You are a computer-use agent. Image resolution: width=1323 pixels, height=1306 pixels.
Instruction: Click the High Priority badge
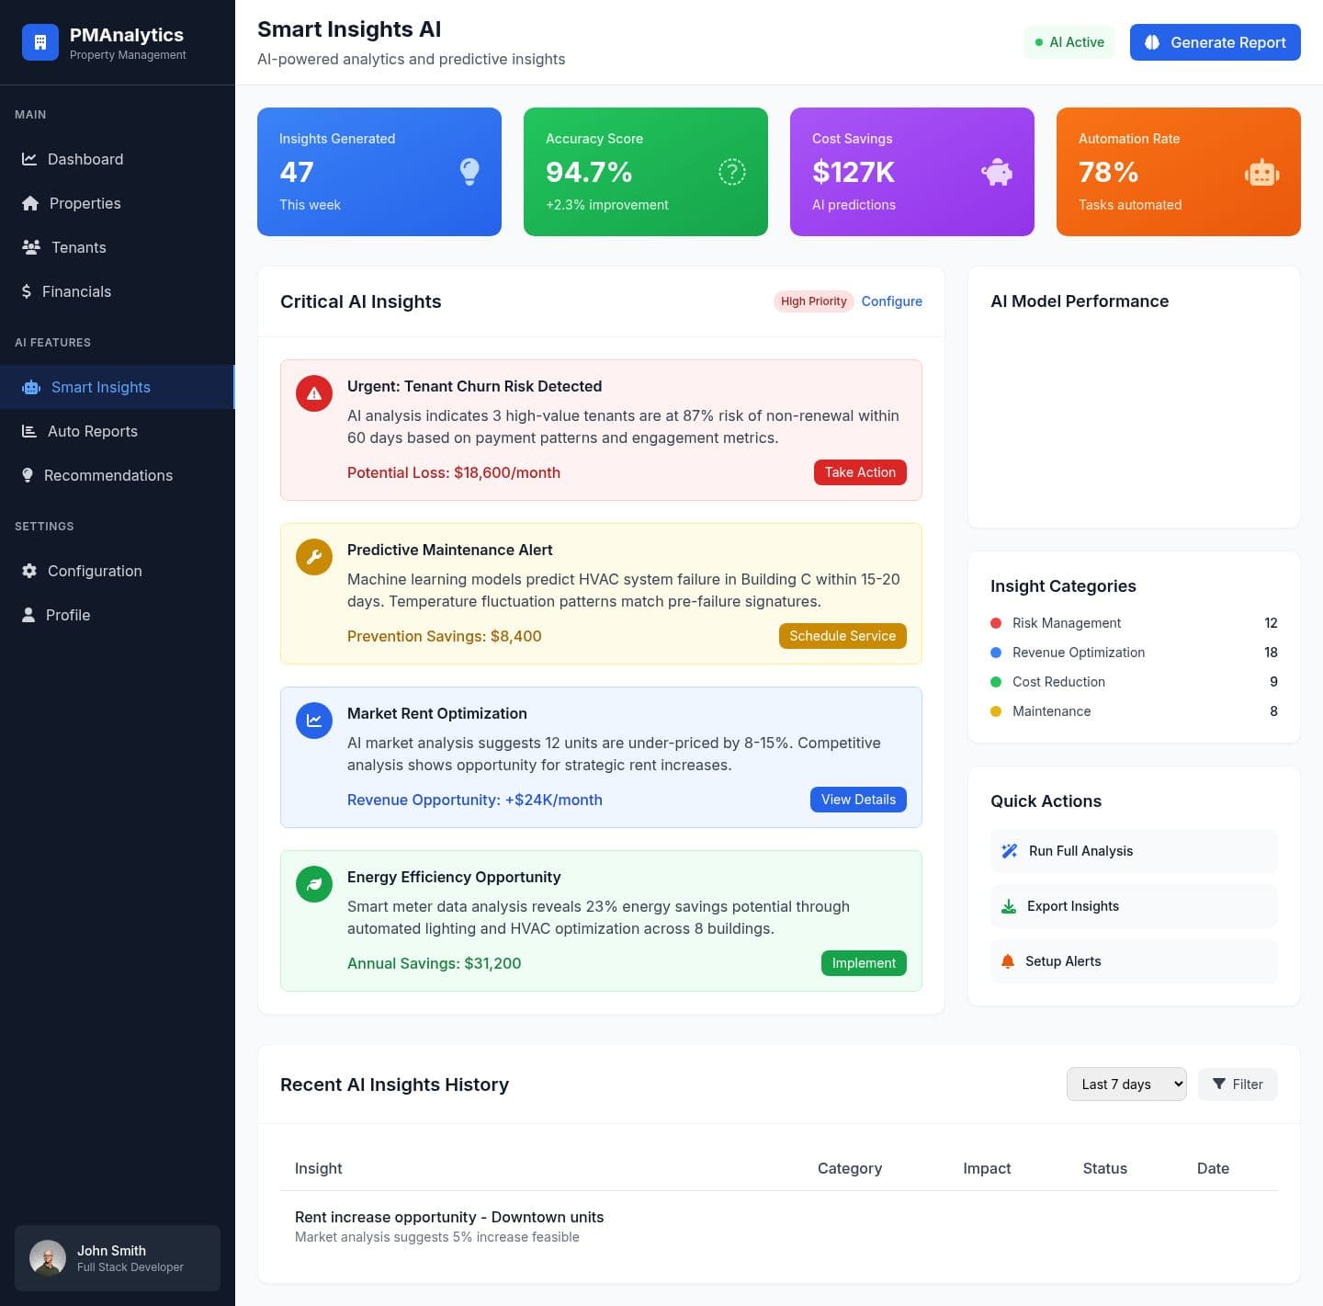click(x=813, y=301)
